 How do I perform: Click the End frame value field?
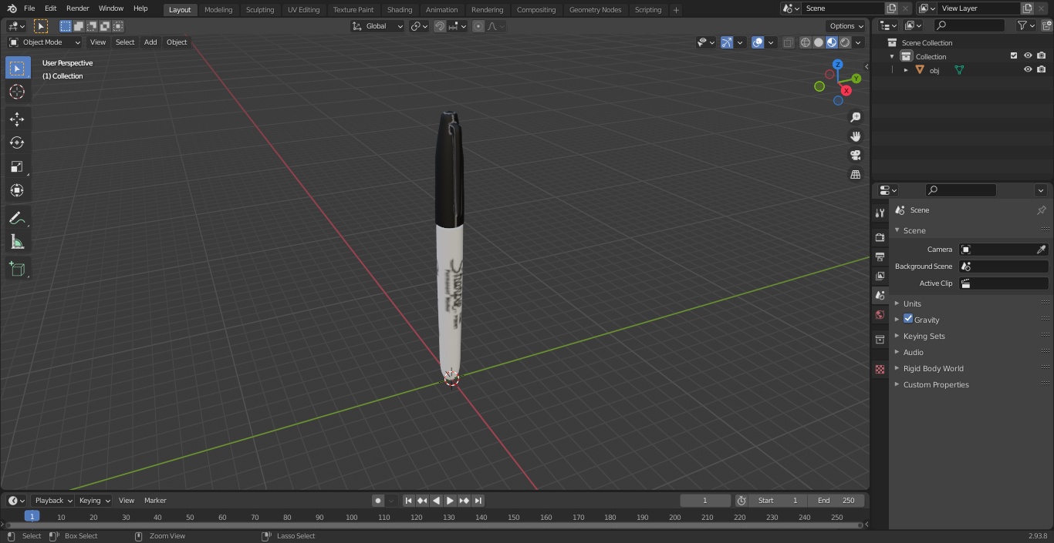(836, 501)
